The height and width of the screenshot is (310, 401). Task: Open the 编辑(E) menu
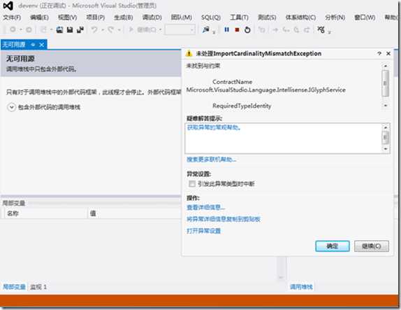point(39,17)
